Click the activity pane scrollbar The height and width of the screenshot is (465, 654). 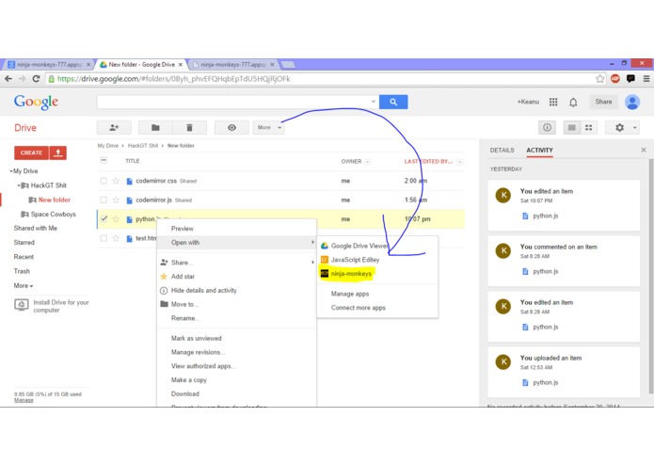[x=650, y=275]
